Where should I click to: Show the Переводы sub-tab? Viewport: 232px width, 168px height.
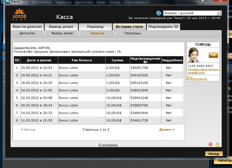click(133, 33)
